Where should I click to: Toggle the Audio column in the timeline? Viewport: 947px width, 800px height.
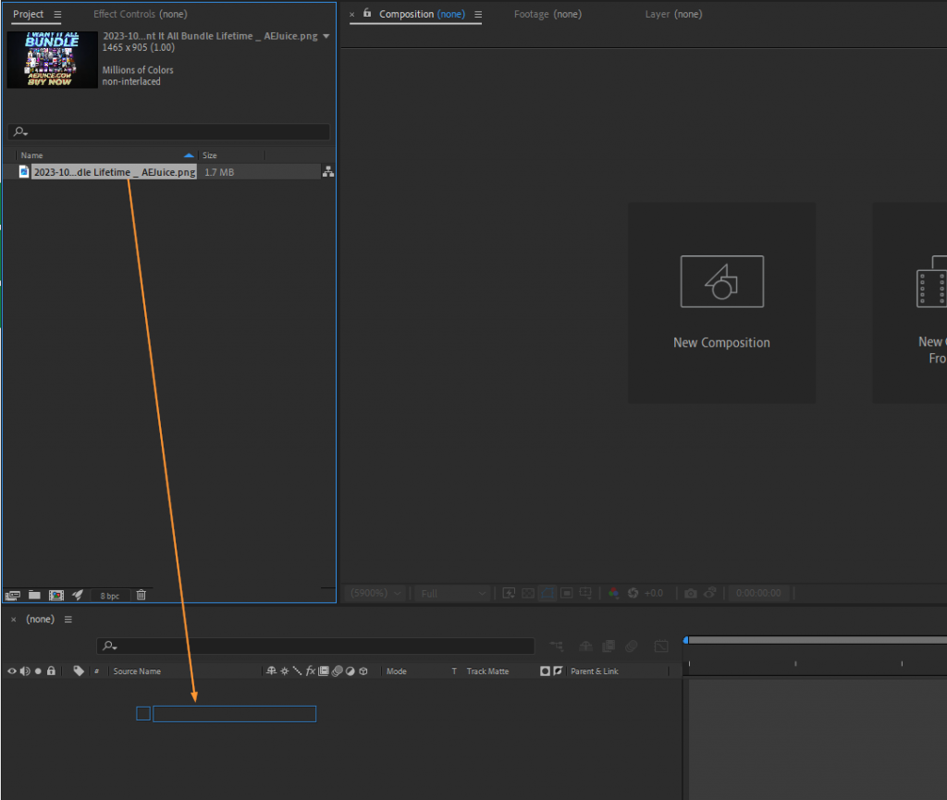click(25, 671)
